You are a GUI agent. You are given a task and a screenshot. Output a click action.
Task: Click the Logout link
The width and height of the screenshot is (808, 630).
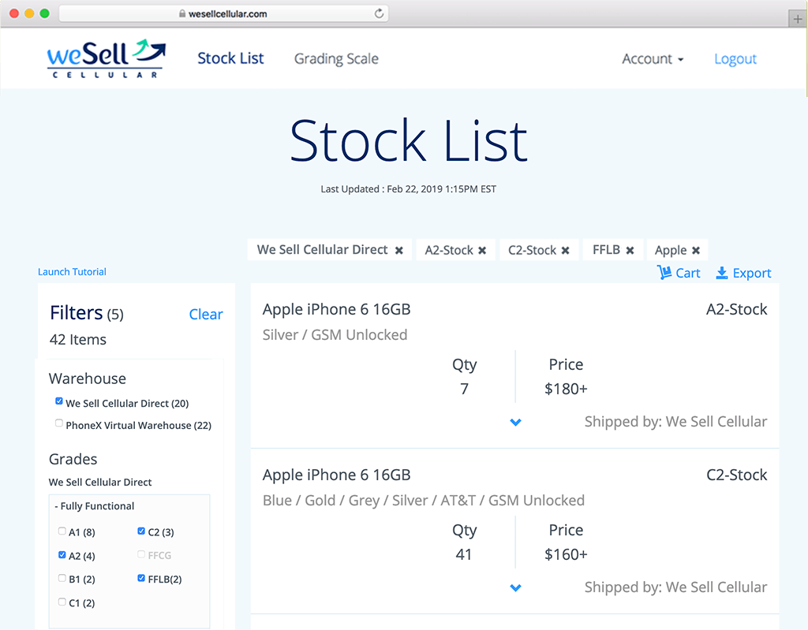735,59
